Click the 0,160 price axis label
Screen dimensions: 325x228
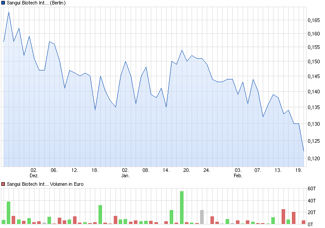click(x=314, y=34)
